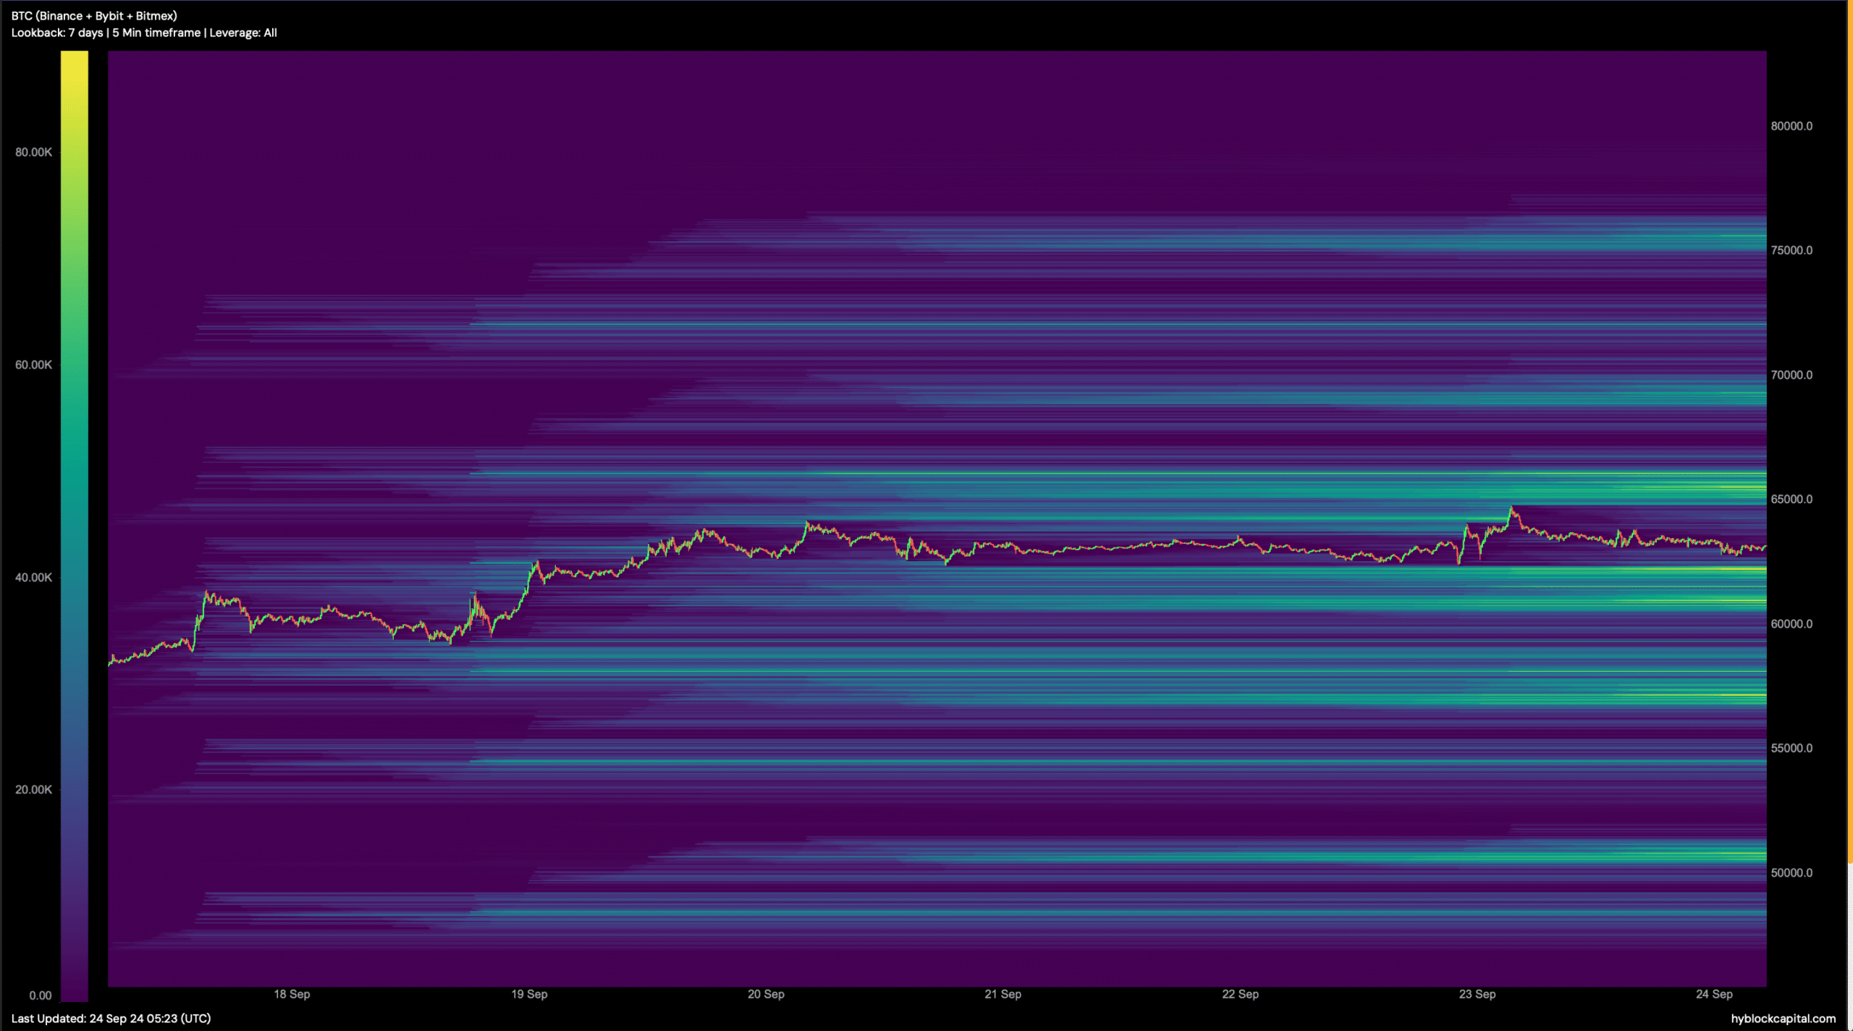Click the '21 Sep' date axis label
This screenshot has width=1853, height=1031.
click(x=1003, y=995)
